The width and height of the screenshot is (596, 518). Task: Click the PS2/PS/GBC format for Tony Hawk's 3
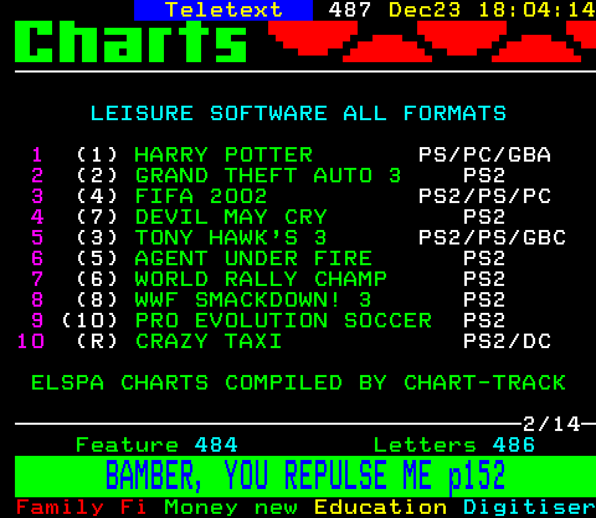pos(492,237)
